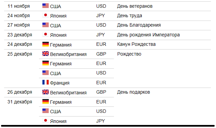Click the USA flag beside 11 ноября
Image resolution: width=216 pixels, height=128 pixels.
click(45, 6)
